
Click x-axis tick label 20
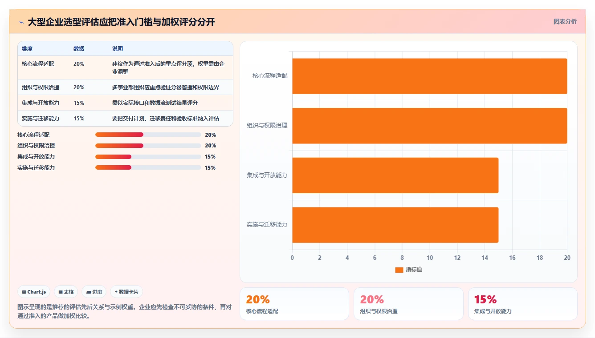point(567,258)
